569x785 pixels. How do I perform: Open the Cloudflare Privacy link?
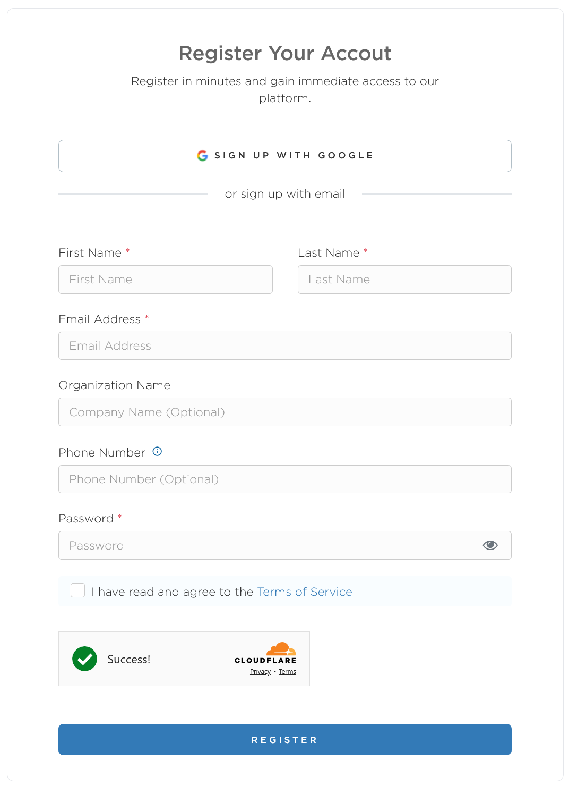pos(260,672)
